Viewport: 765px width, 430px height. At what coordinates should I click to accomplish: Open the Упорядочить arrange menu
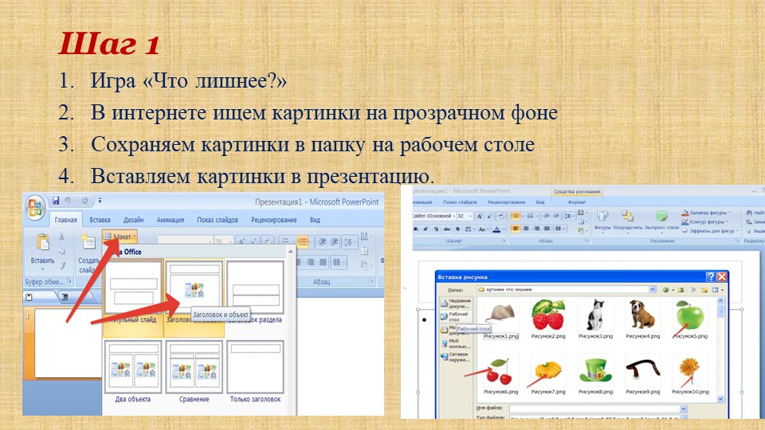pyautogui.click(x=627, y=220)
